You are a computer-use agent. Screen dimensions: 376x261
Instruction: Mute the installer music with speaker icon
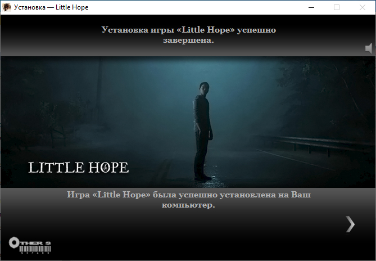369,48
